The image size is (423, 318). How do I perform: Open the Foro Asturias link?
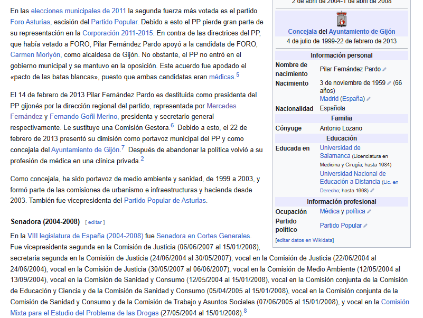click(x=30, y=22)
